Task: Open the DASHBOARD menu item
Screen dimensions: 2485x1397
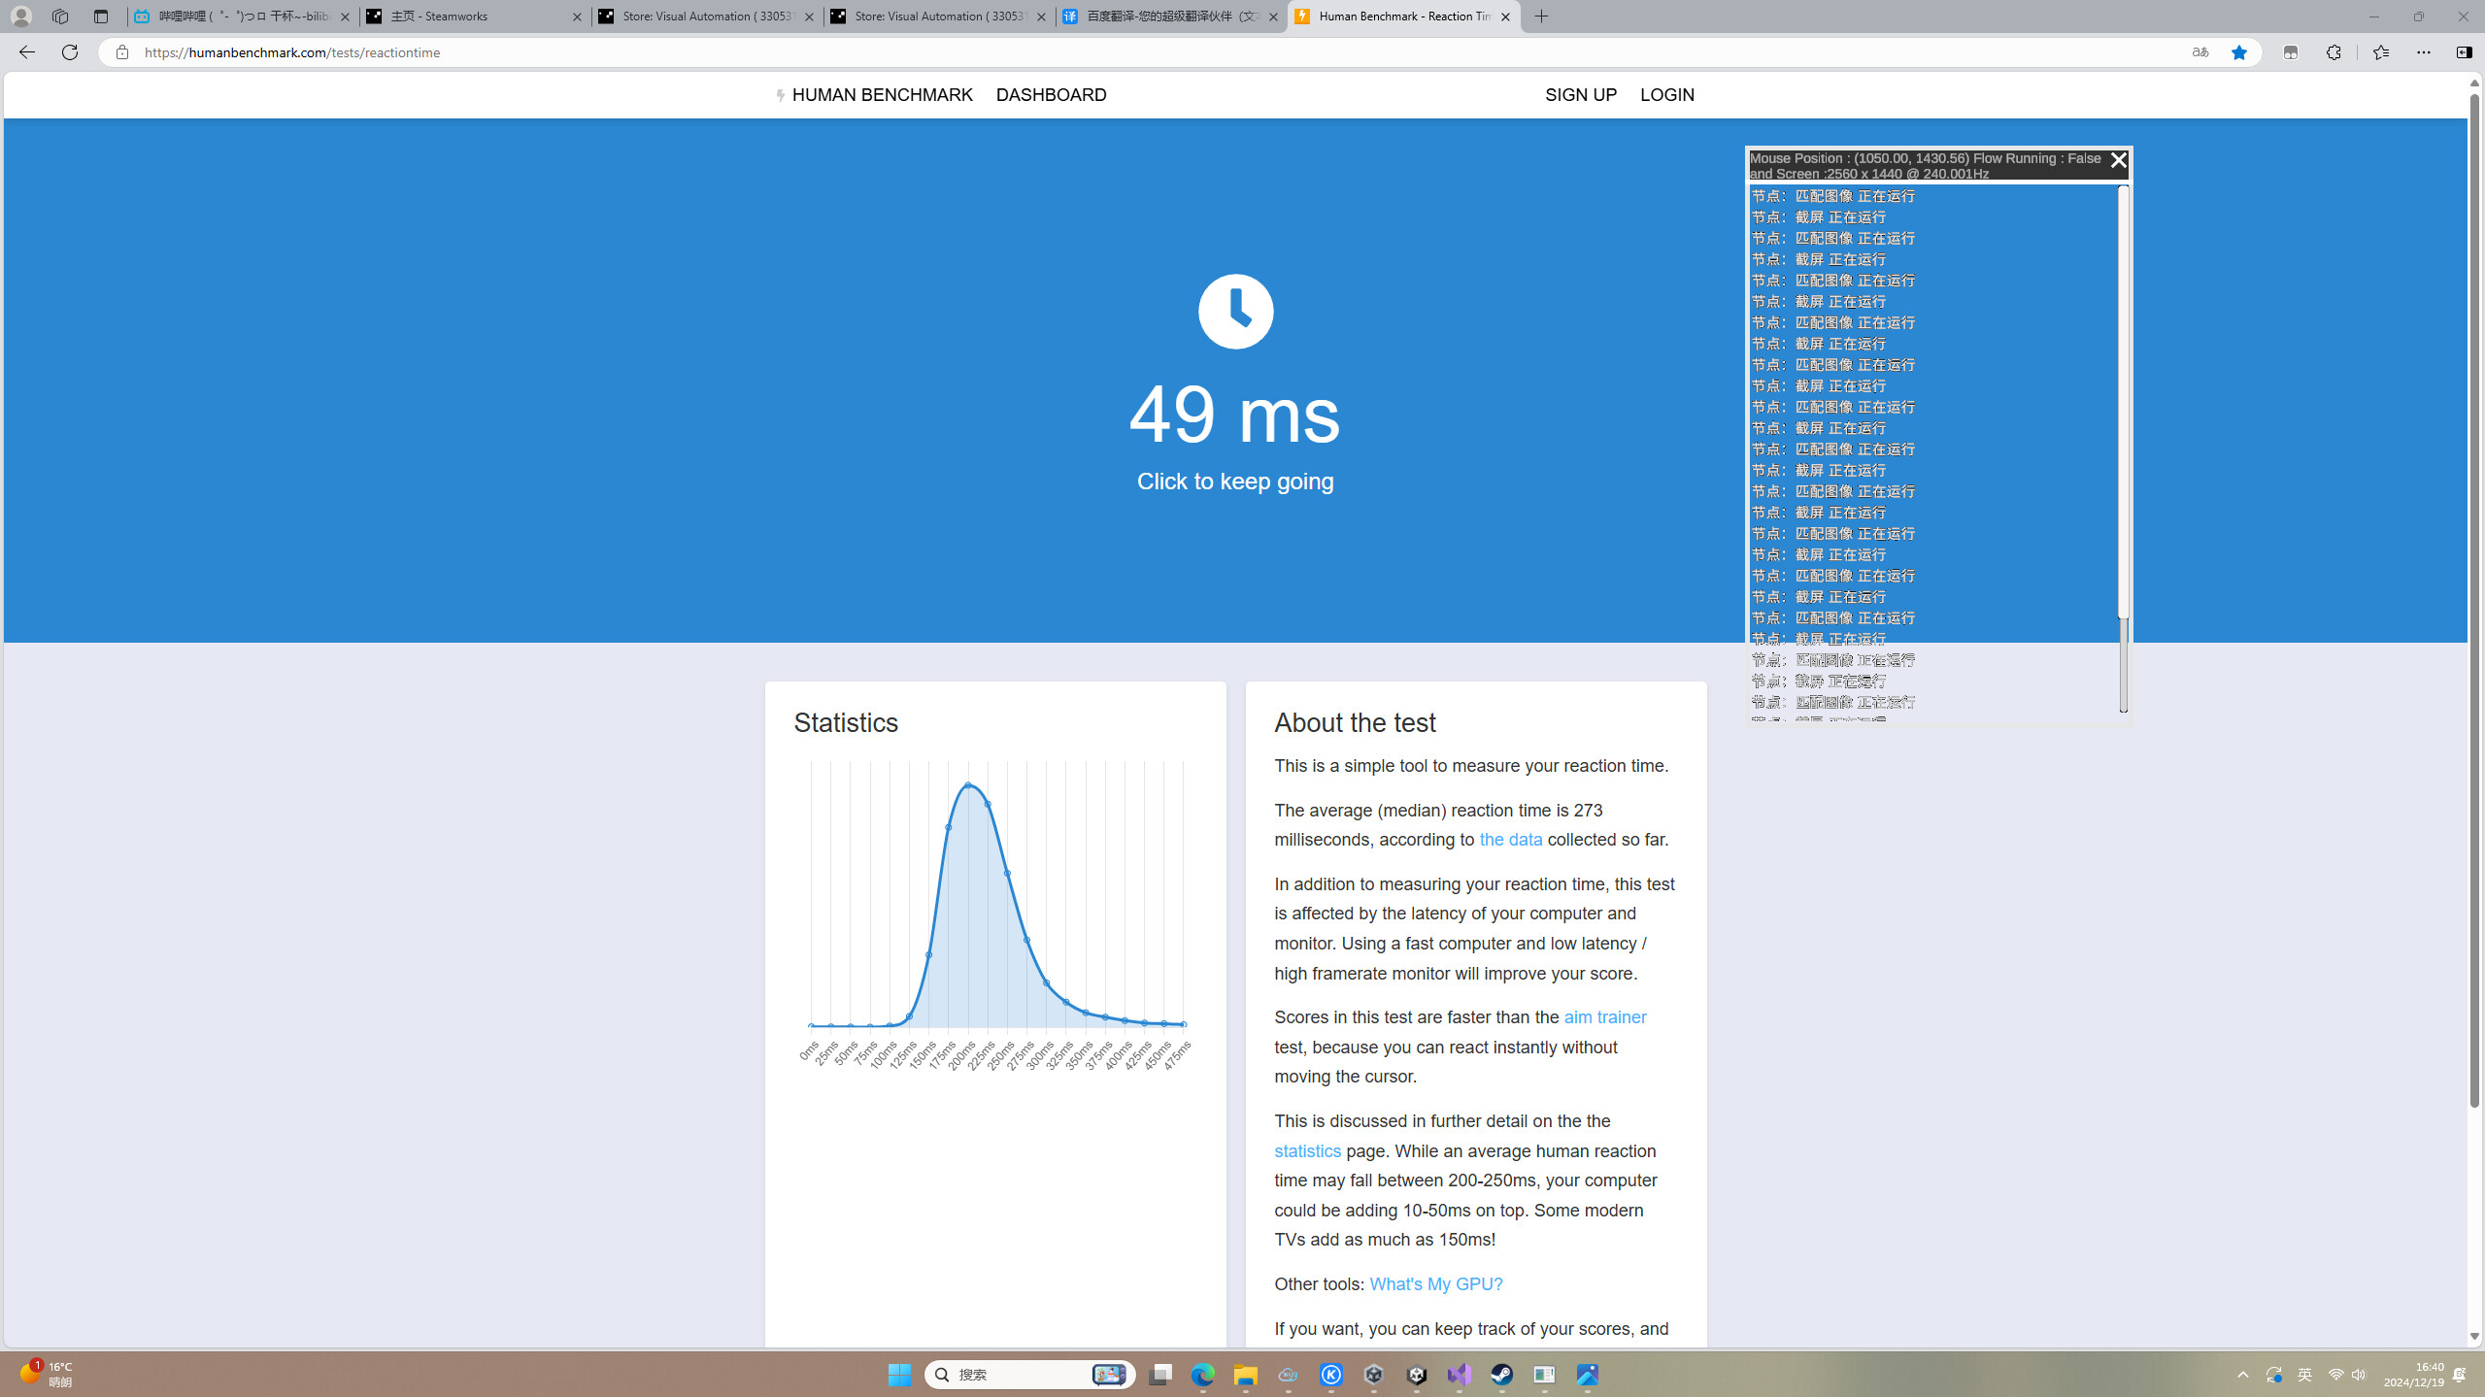Action: (1050, 94)
